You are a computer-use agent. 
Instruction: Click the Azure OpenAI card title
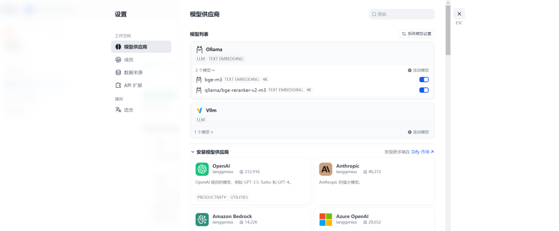click(x=352, y=217)
